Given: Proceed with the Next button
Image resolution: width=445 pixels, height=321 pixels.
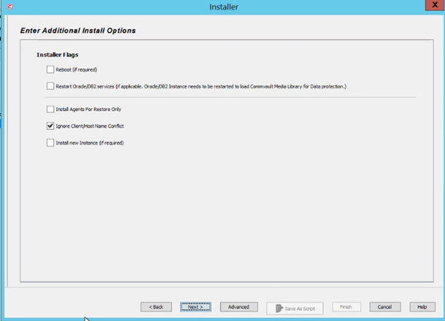Looking at the screenshot, I should [196, 307].
